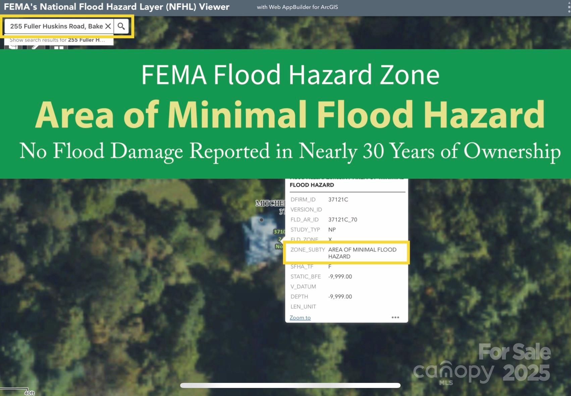This screenshot has height=396, width=571.
Task: Click the VERSION_ID field label
Action: (x=306, y=210)
